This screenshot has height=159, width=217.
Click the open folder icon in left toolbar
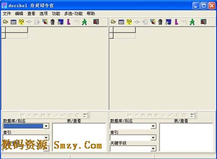point(6,22)
